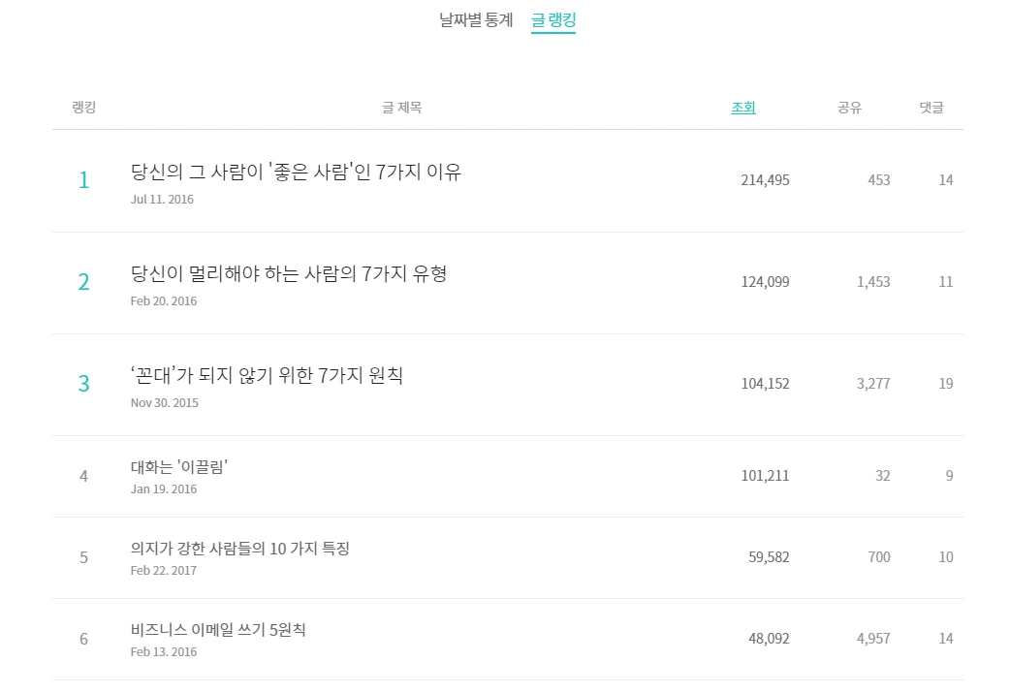Switch to the 날짜별 통계 tab
The height and width of the screenshot is (693, 1009).
(x=476, y=20)
